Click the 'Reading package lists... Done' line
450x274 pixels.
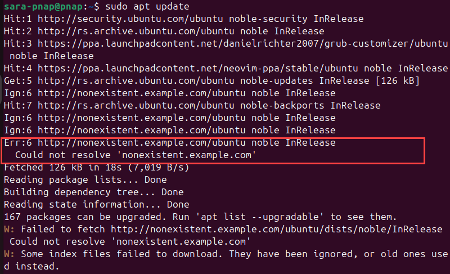pyautogui.click(x=85, y=179)
